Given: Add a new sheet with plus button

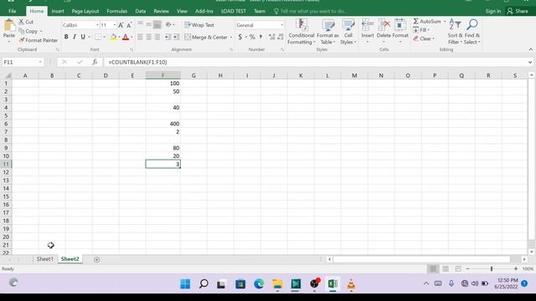Looking at the screenshot, I should pos(97,259).
